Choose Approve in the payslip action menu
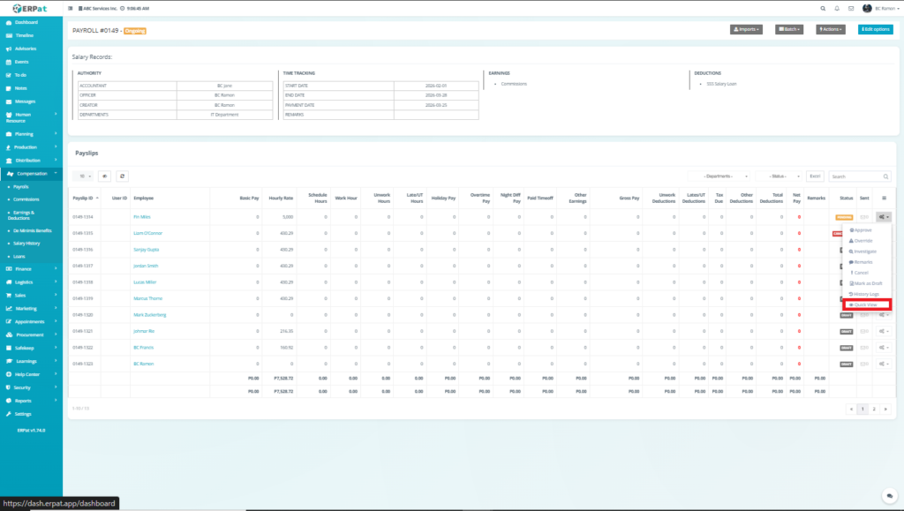This screenshot has width=904, height=511. [862, 229]
